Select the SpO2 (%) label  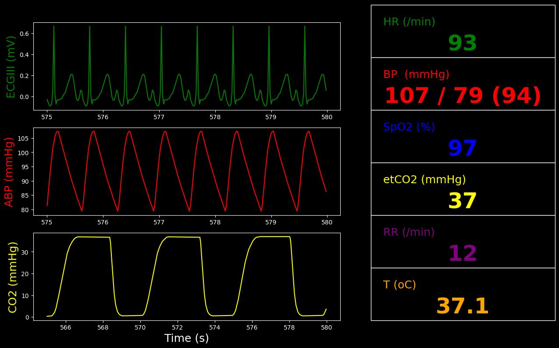coord(409,127)
